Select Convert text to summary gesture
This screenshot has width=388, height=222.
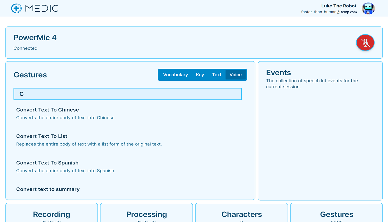click(x=48, y=189)
